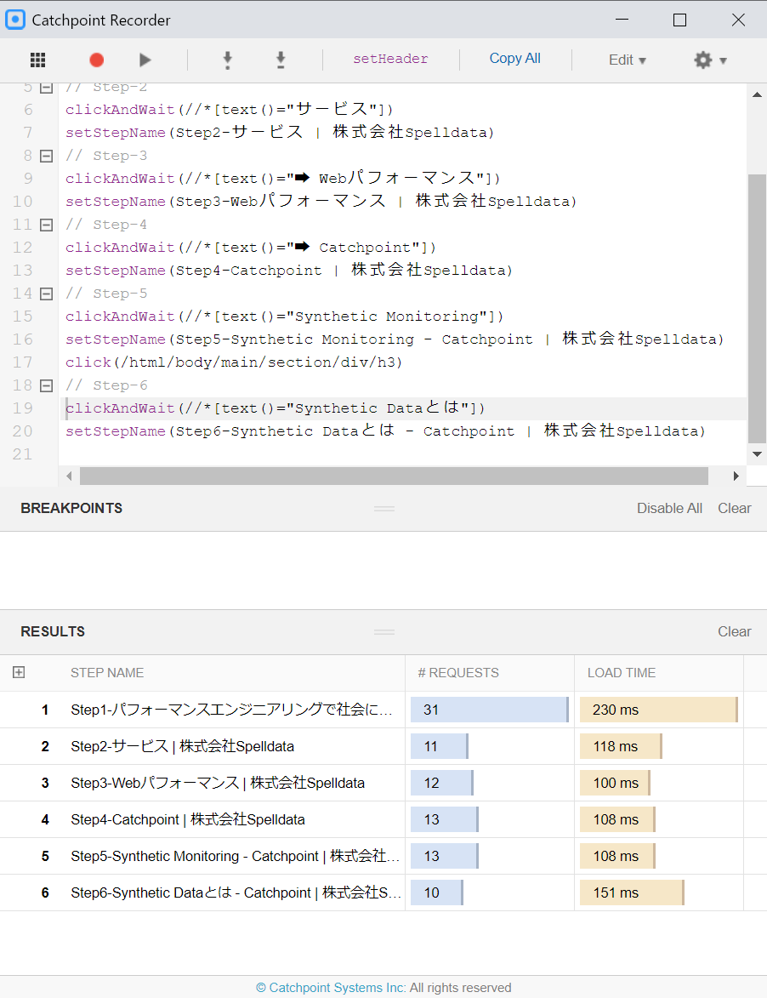Select result row Step1-パフォーマンスエンジニアリング
This screenshot has height=998, width=767.
pyautogui.click(x=383, y=710)
